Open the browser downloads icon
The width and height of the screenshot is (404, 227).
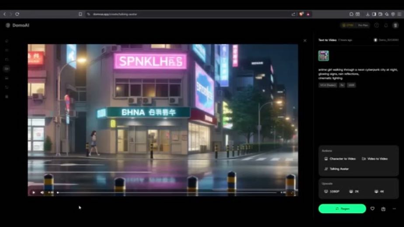(367, 14)
